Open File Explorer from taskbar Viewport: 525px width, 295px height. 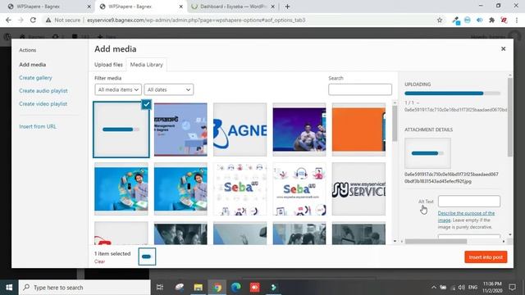click(x=199, y=288)
